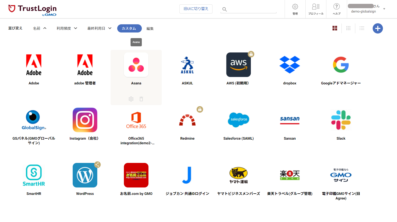Select the カスタム sort tab

pyautogui.click(x=130, y=28)
